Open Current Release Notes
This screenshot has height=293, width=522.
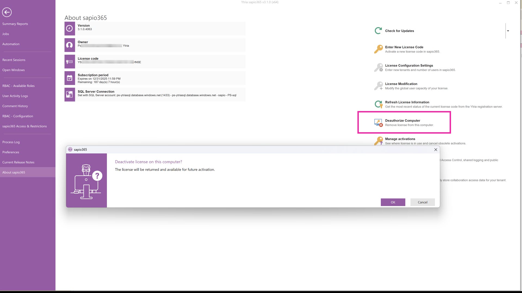pyautogui.click(x=18, y=162)
